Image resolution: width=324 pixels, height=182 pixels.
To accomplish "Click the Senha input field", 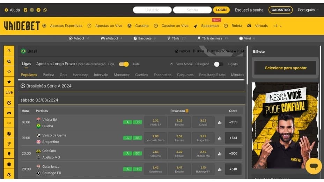I will [x=192, y=10].
